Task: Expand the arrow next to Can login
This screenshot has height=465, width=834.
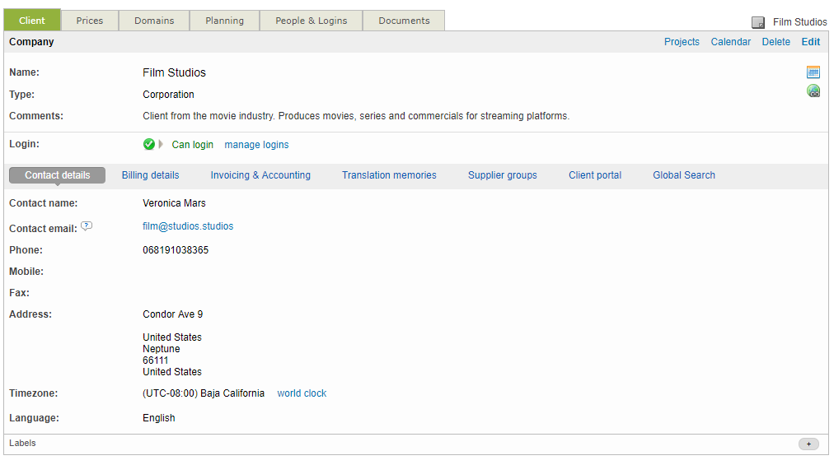Action: tap(161, 145)
